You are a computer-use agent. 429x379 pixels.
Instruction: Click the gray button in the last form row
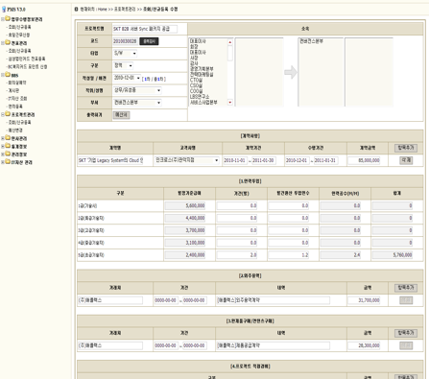click(121, 115)
